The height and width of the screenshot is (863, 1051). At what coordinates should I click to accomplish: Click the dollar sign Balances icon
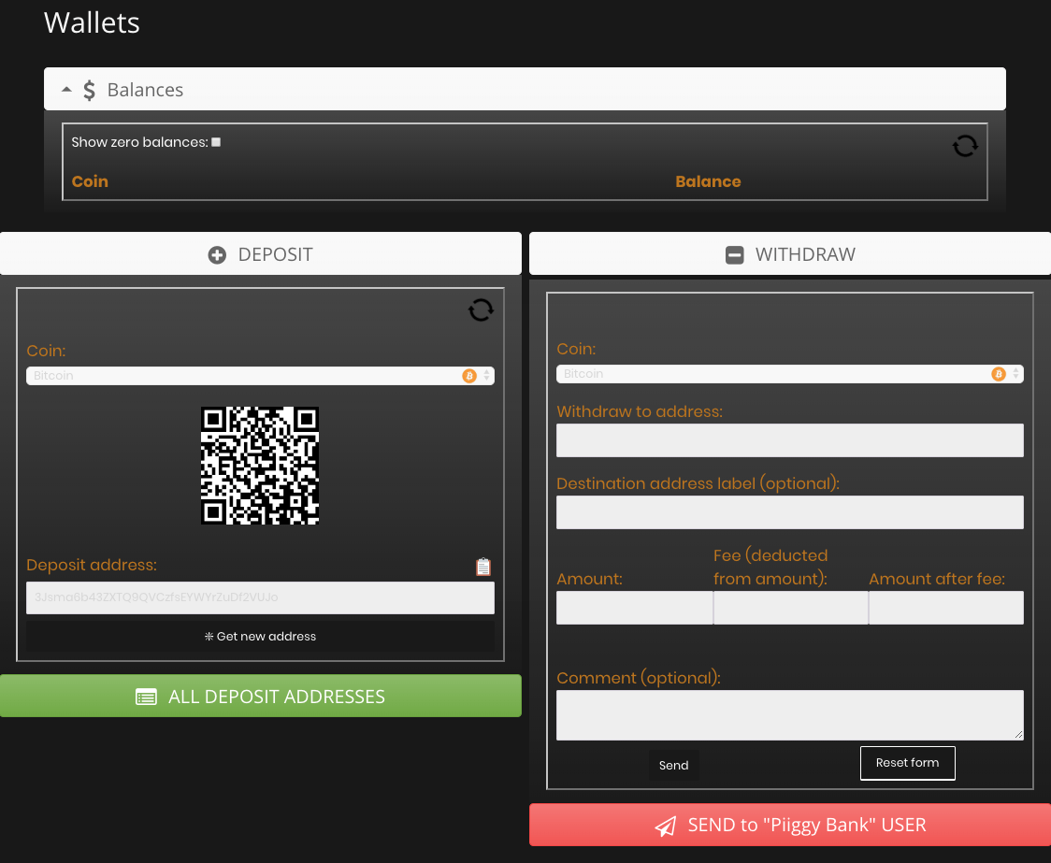pyautogui.click(x=89, y=90)
